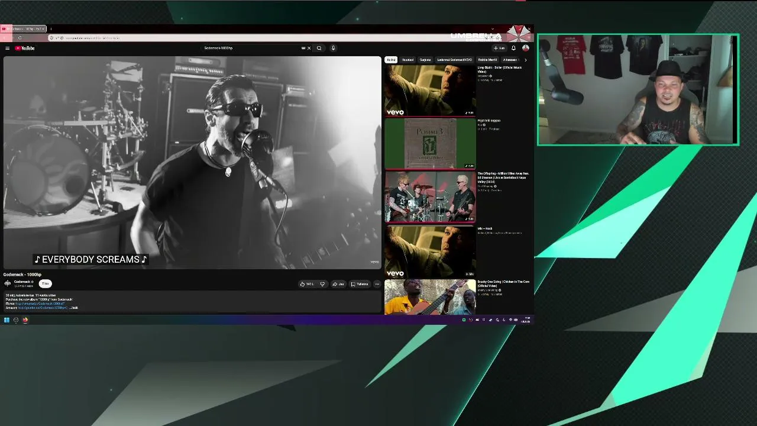Open the Pommi 3 album thumbnail

tap(430, 144)
